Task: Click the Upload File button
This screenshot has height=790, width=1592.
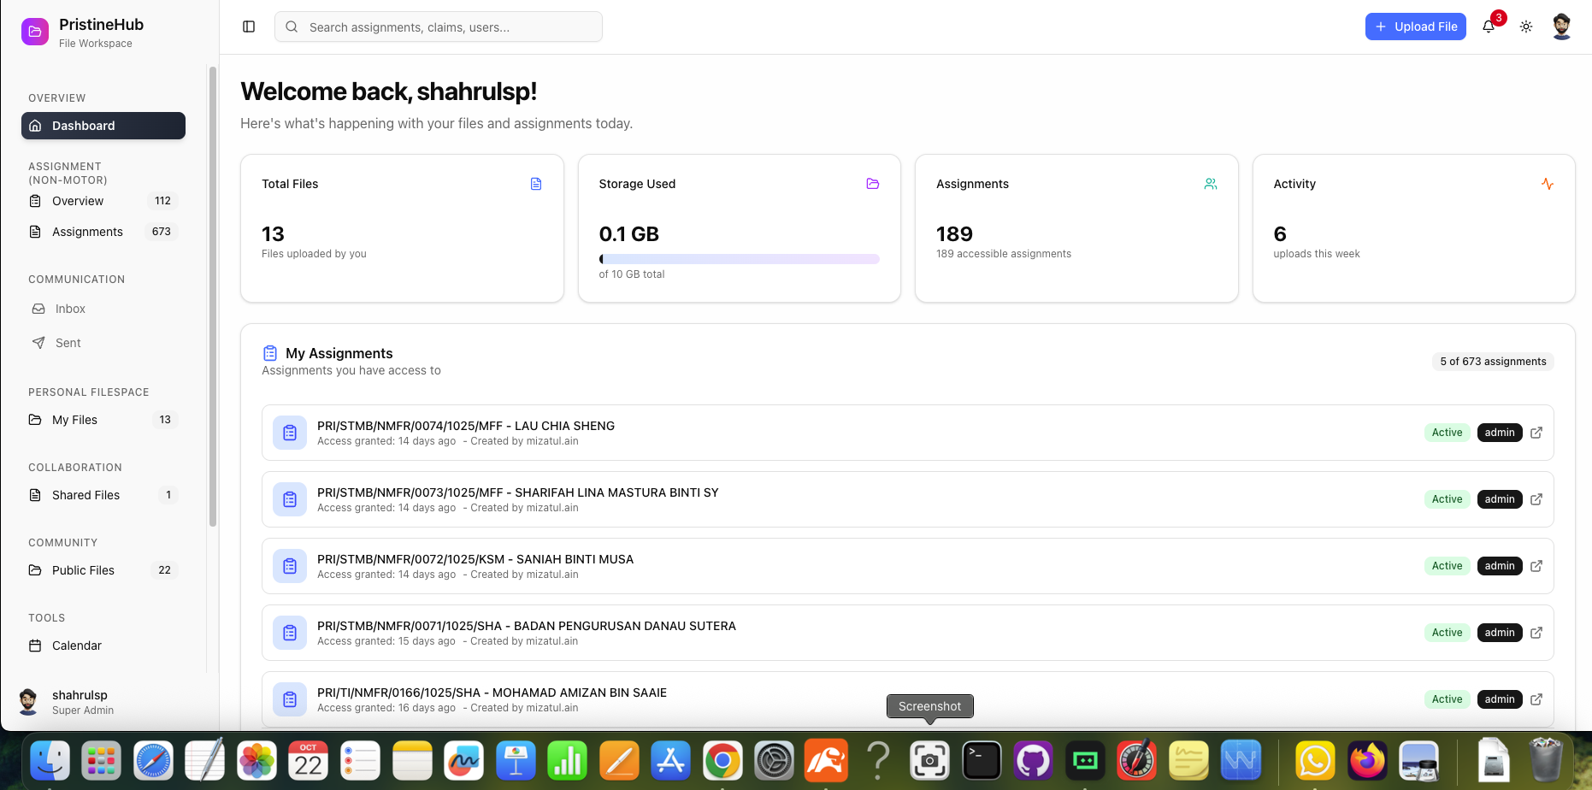Action: pyautogui.click(x=1415, y=27)
